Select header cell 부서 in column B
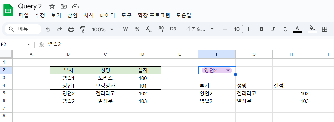The width and height of the screenshot is (334, 122). click(x=68, y=70)
